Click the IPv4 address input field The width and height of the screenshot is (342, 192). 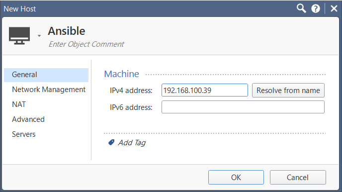tap(205, 90)
